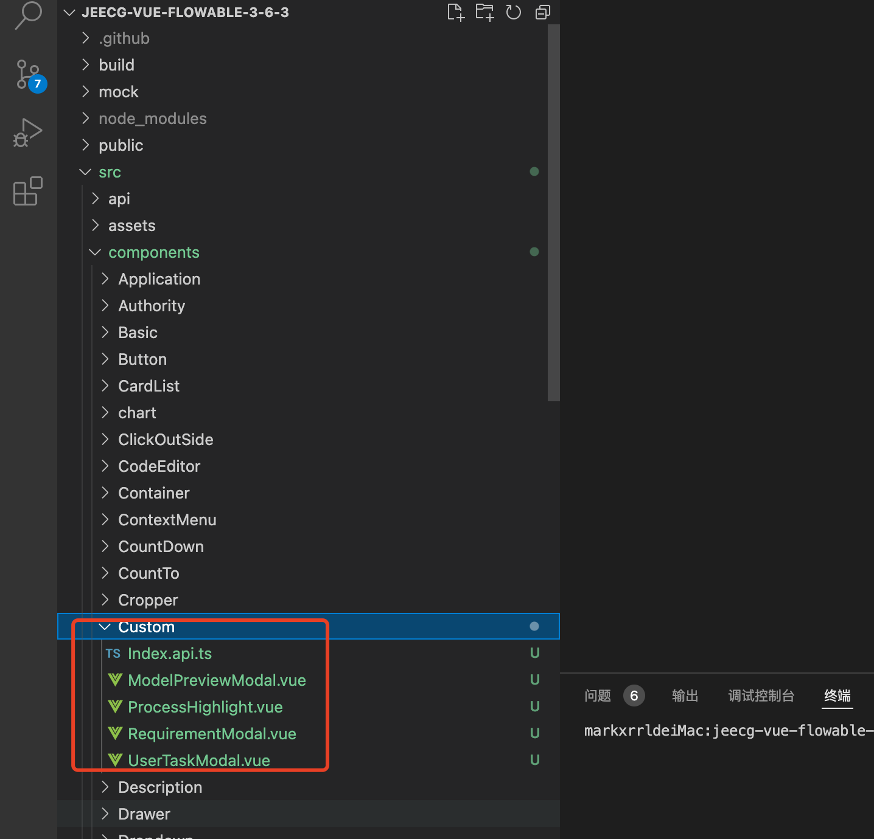Viewport: 874px width, 839px height.
Task: Create a new folder in explorer
Action: click(484, 12)
